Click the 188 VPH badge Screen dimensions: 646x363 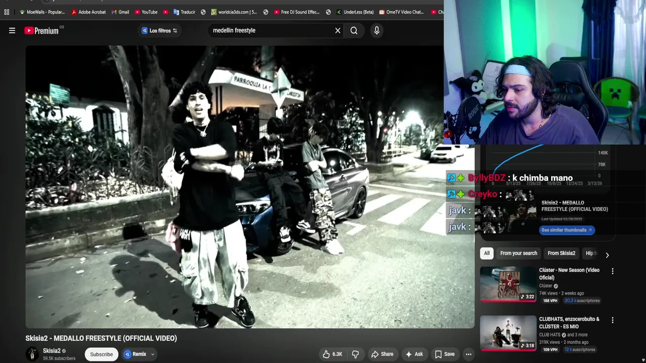[550, 300]
